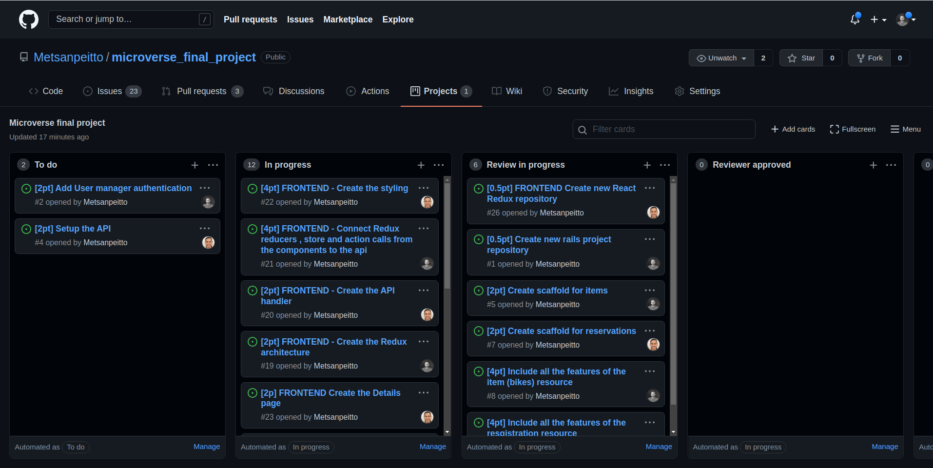
Task: Click the search or jump to box
Action: (x=131, y=19)
